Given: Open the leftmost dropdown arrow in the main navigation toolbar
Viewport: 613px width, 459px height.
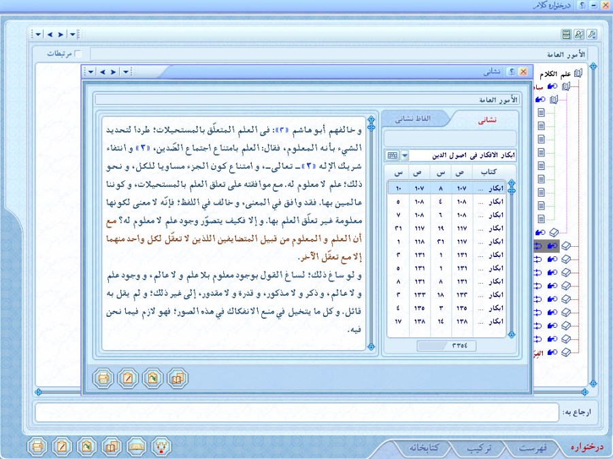Looking at the screenshot, I should tap(37, 34).
